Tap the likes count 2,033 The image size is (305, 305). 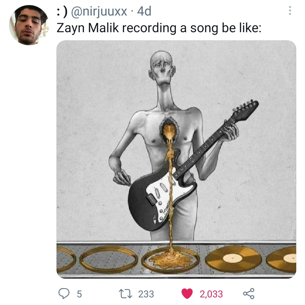click(x=211, y=294)
